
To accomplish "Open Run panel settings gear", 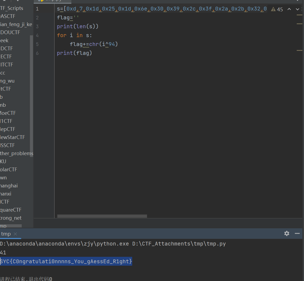I will [x=286, y=233].
